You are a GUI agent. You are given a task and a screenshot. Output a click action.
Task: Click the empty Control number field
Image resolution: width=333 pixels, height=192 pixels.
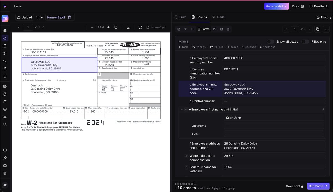[274, 101]
